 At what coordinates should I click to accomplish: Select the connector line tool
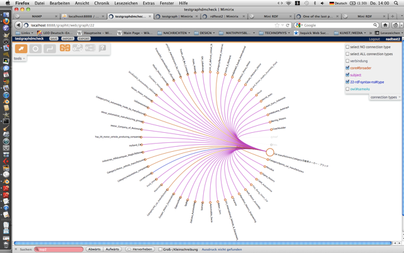tap(49, 49)
